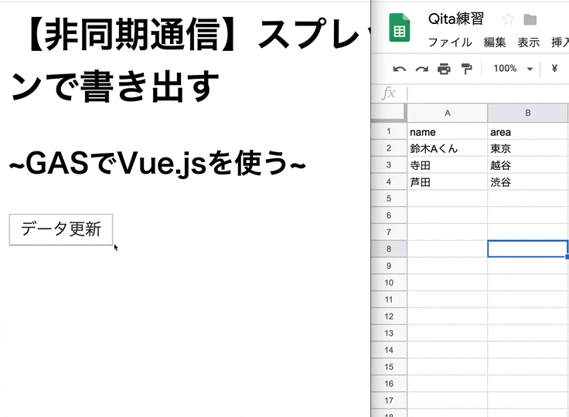The height and width of the screenshot is (417, 569).
Task: Open the 100% zoom dropdown
Action: [x=513, y=69]
